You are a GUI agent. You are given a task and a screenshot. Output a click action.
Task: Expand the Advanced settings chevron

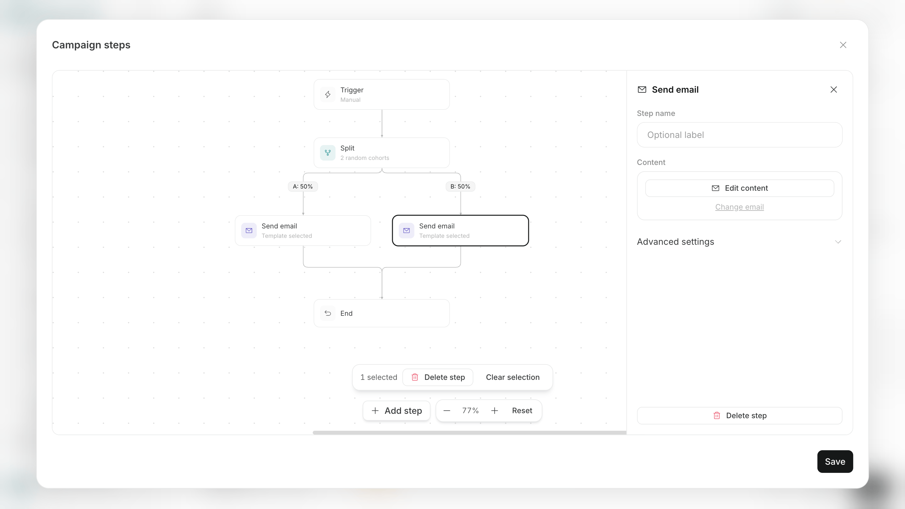[x=838, y=242]
